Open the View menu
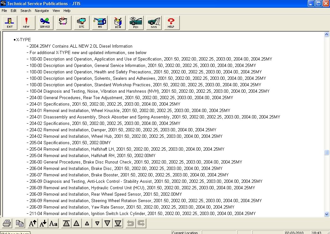 click(x=56, y=11)
